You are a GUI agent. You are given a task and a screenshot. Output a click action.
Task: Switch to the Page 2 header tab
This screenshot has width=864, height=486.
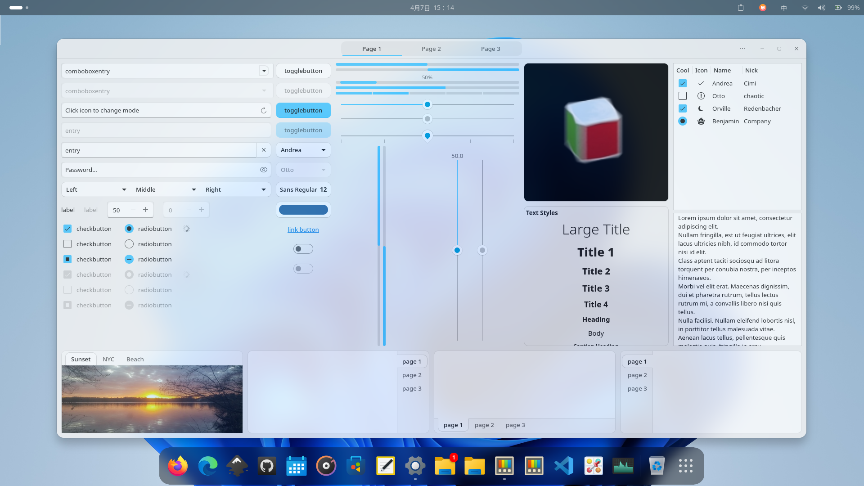click(431, 49)
